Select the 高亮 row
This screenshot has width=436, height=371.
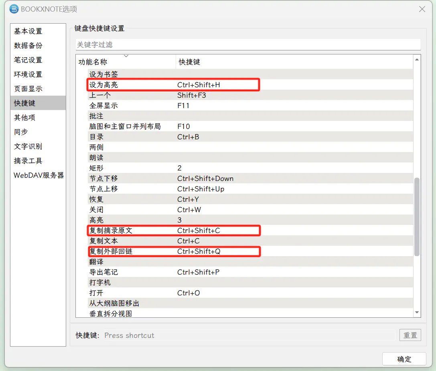[x=250, y=220]
